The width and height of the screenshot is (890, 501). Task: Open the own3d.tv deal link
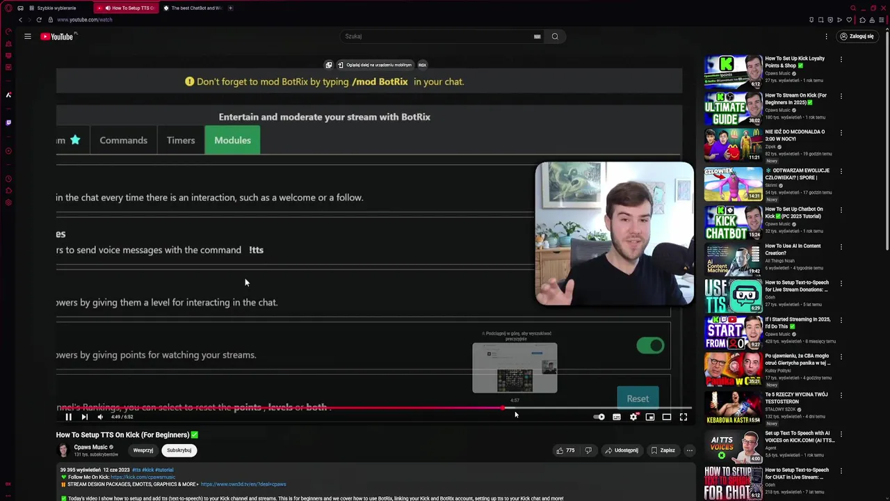[x=243, y=484]
